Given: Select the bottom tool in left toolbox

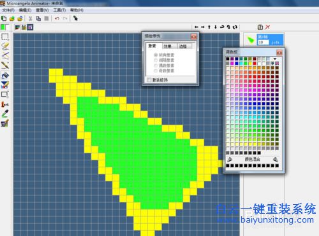Looking at the screenshot, I should point(5,123).
